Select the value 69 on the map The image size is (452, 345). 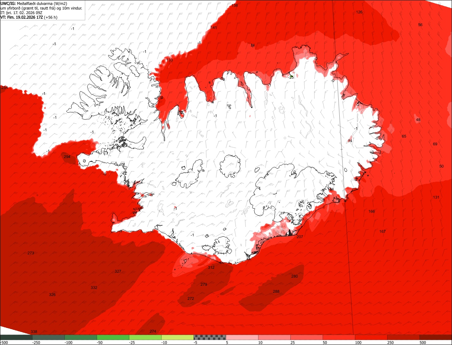tap(435, 144)
